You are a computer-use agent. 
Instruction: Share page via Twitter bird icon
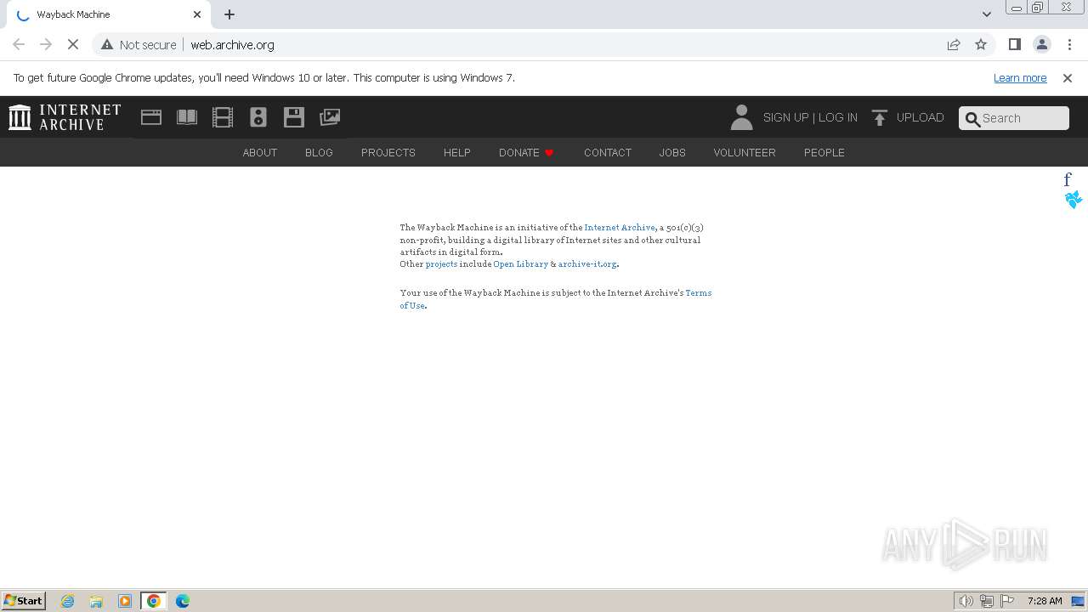1073,200
